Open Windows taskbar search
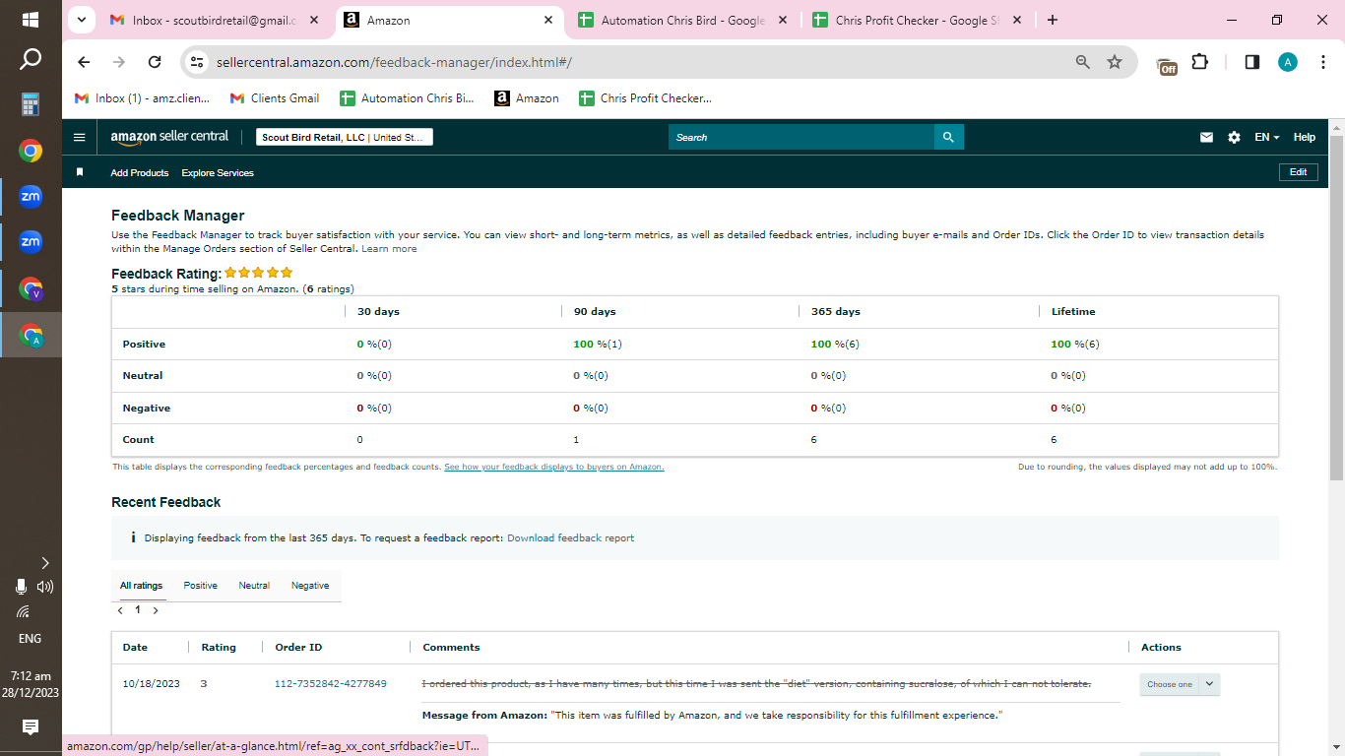 31,60
